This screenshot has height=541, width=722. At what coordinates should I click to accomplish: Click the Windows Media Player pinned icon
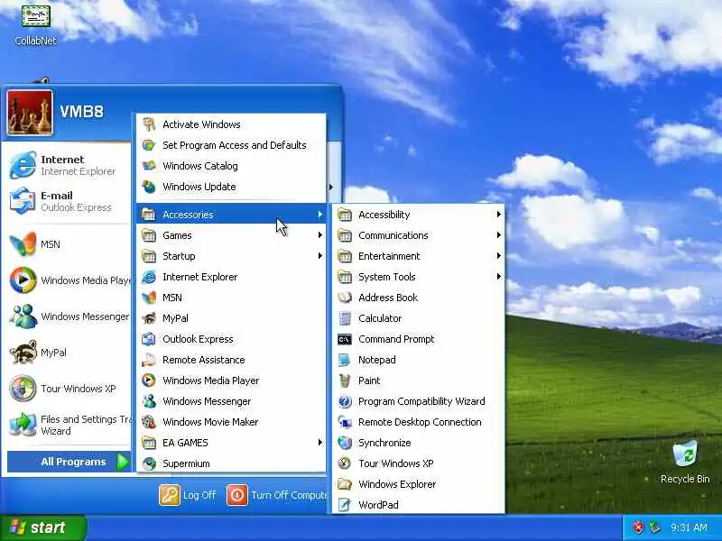(23, 280)
